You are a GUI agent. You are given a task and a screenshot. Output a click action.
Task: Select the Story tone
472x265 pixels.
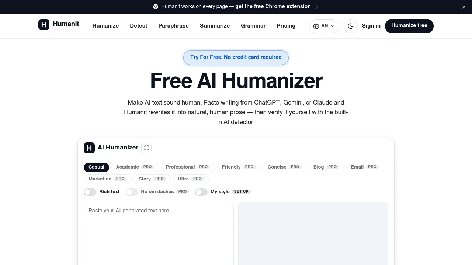[x=152, y=179]
